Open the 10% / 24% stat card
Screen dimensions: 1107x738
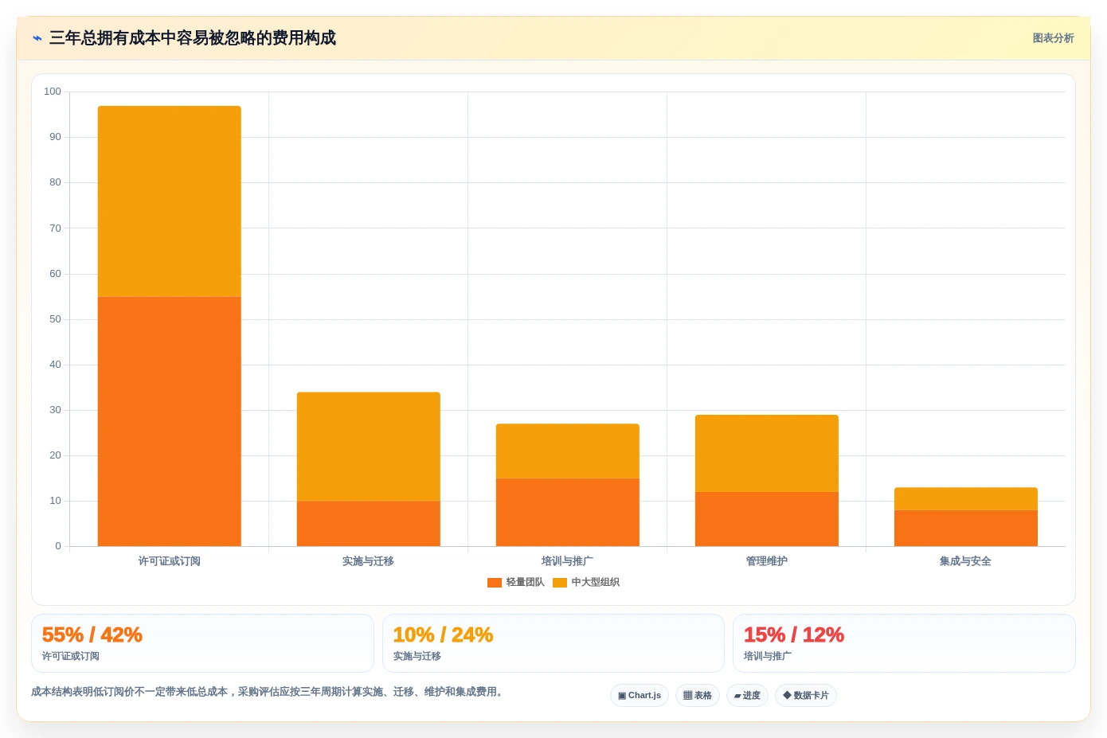pos(553,643)
